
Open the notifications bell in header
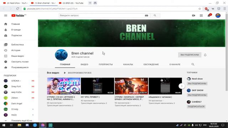pyautogui.click(x=209, y=16)
